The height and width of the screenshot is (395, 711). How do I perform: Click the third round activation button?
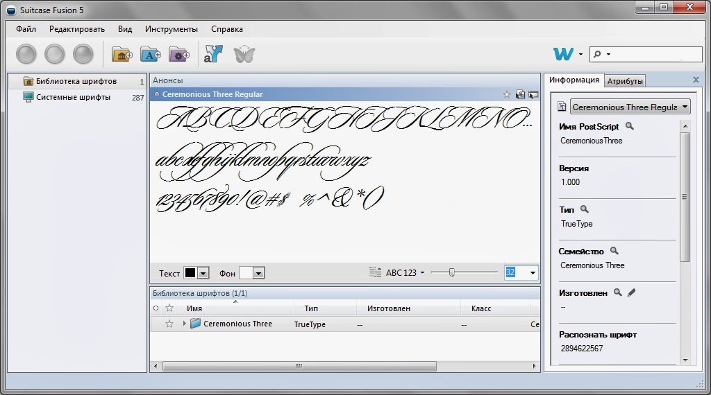coord(83,54)
